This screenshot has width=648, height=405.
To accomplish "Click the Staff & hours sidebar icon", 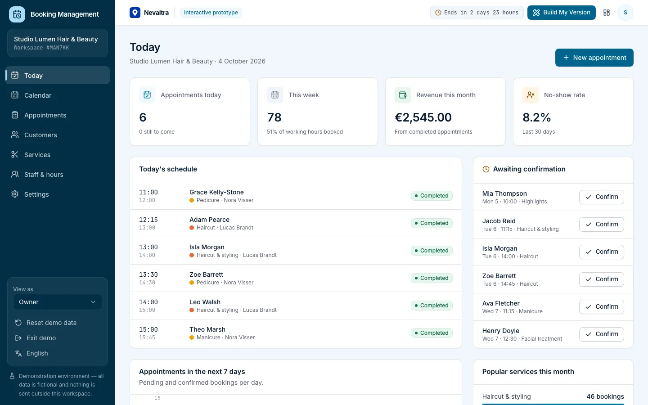I will click(15, 174).
